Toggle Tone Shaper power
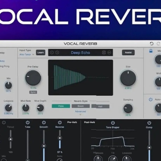Viewport: 161px width, 161px height. [x=113, y=123]
